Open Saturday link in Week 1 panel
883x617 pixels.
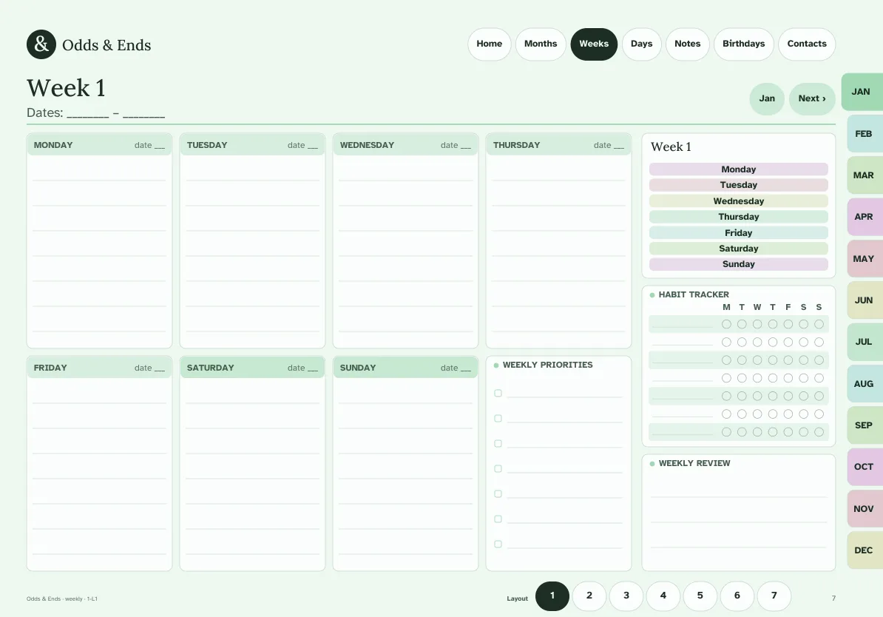pyautogui.click(x=738, y=249)
